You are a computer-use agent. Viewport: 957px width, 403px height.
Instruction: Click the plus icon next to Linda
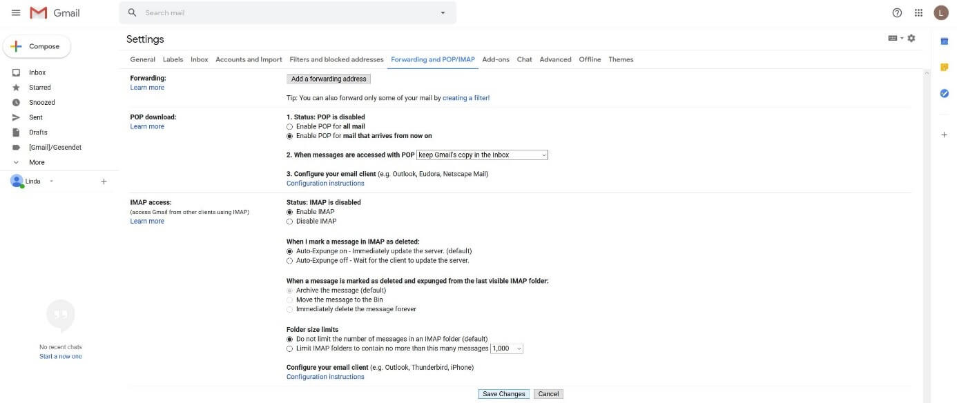tap(104, 181)
